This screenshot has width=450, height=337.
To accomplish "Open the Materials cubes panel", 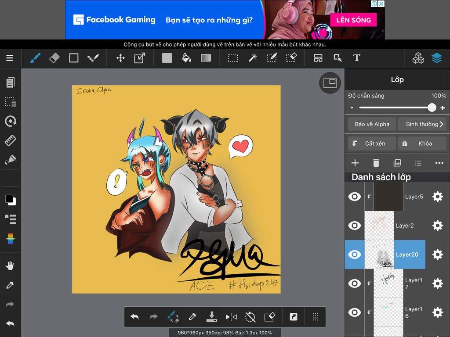I will [x=418, y=58].
